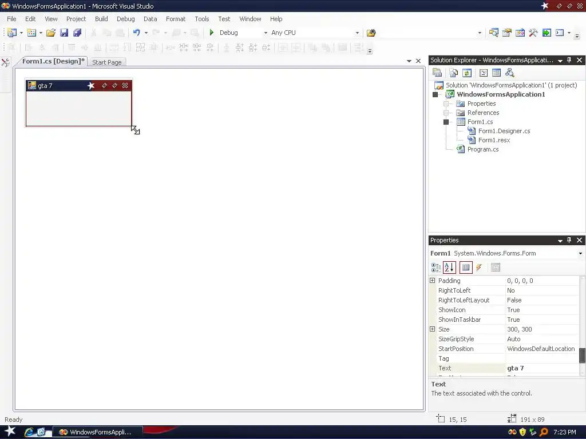Screen dimensions: 586x439
Task: Switch Properties grid to Alphabetical view
Action: (x=449, y=268)
